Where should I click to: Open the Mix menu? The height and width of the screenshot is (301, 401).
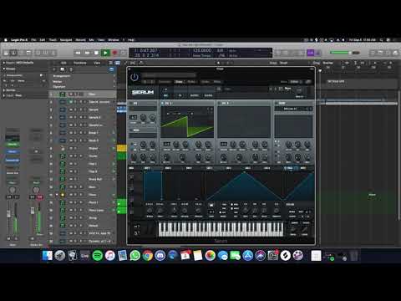click(x=91, y=40)
